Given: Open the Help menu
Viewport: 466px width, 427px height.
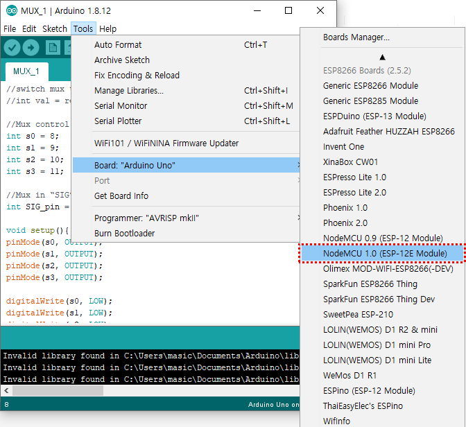Looking at the screenshot, I should (x=107, y=29).
